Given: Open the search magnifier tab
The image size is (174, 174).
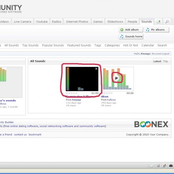Looking at the screenshot, I should (x=167, y=21).
